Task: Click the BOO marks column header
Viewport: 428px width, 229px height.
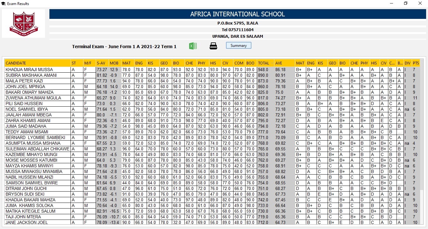Action: pos(251,63)
